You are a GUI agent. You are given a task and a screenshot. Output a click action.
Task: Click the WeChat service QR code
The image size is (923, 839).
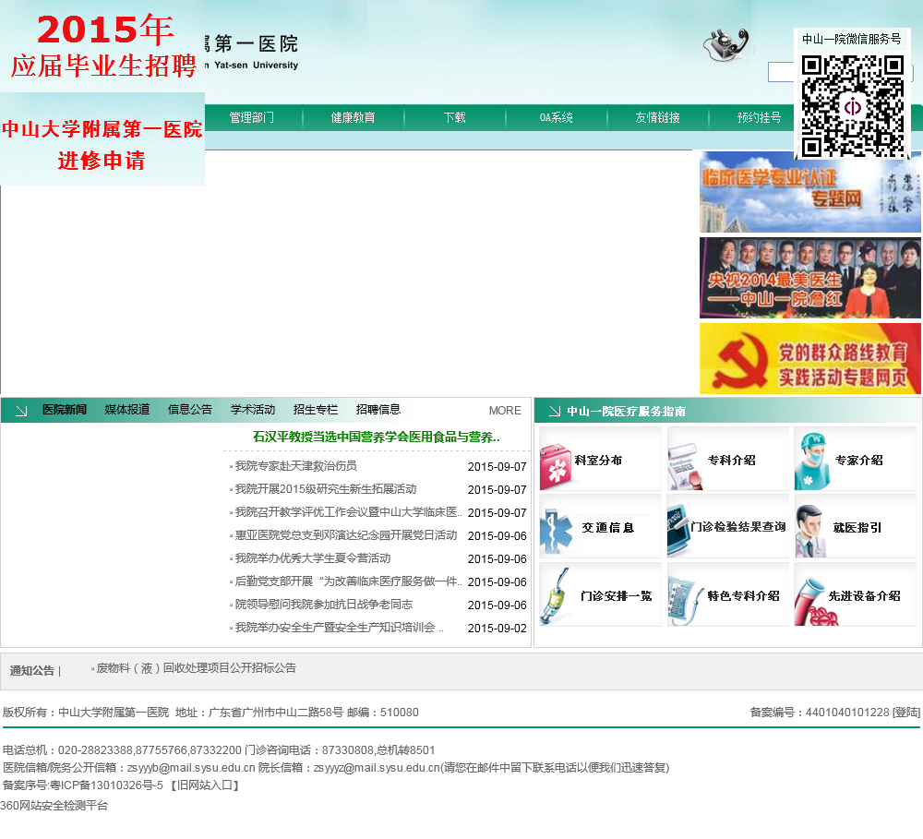[852, 105]
